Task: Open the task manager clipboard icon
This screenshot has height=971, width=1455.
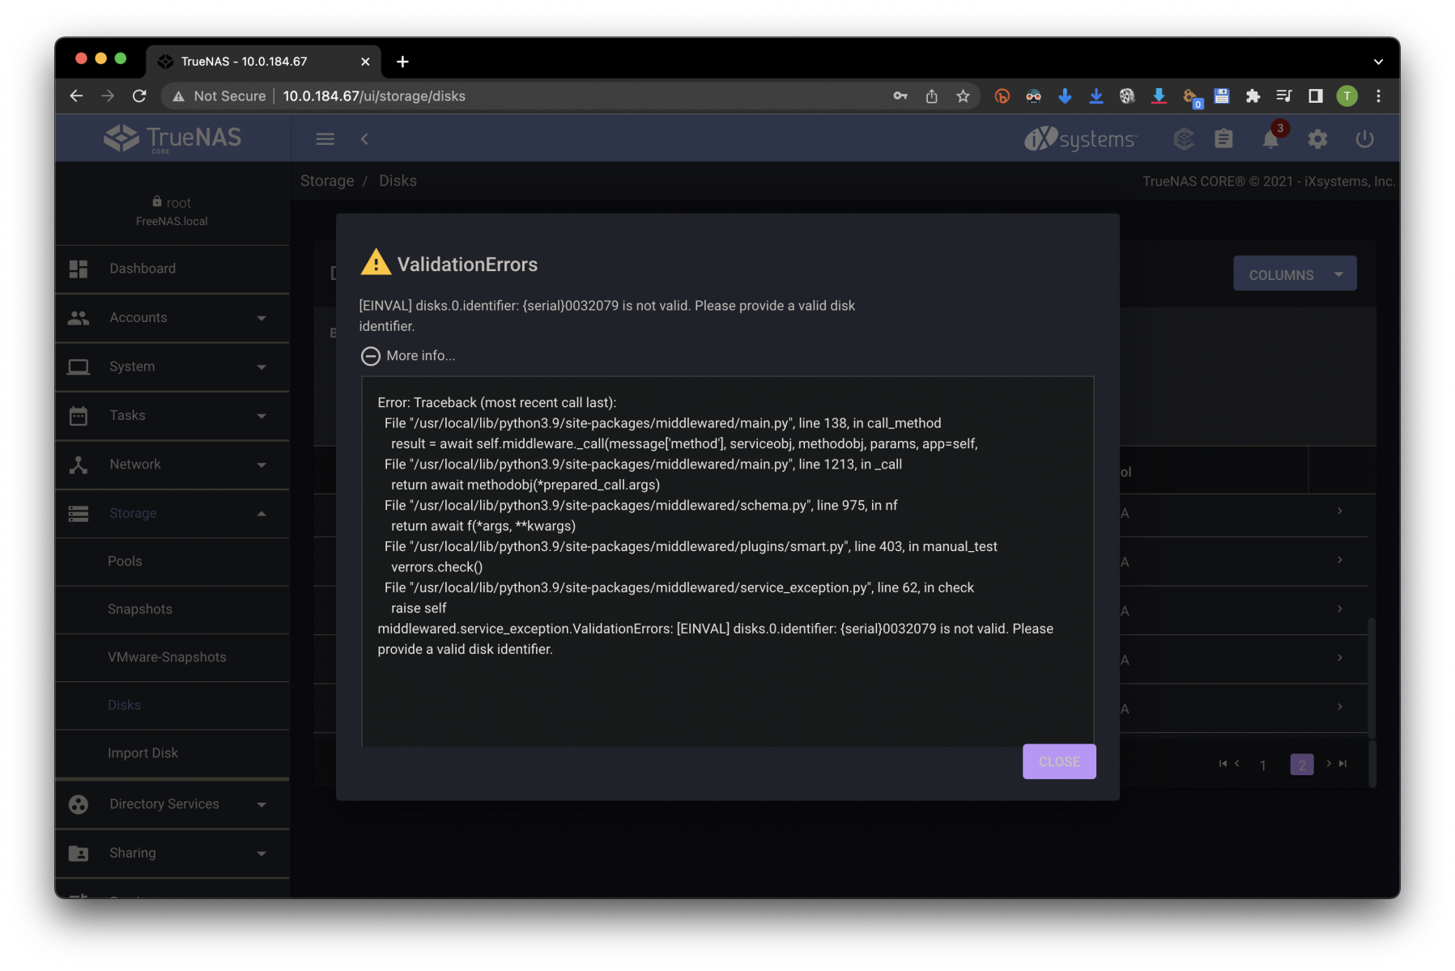Action: (x=1223, y=139)
